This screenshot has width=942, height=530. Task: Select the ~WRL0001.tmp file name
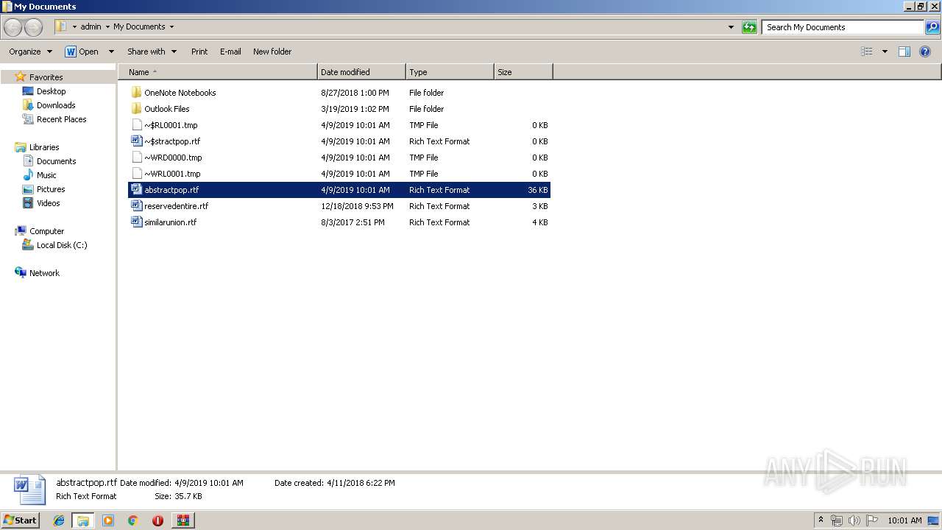point(172,174)
